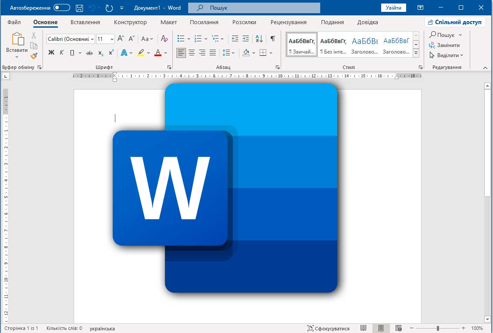Switch to the Рецензування tab

coord(289,22)
